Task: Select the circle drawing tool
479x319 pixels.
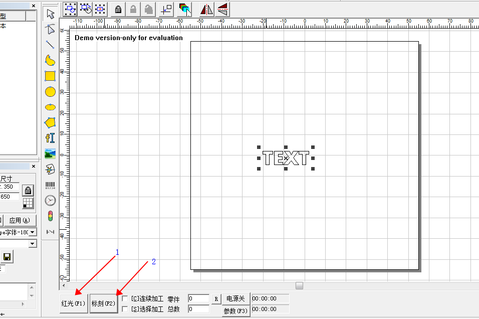Action: [50, 91]
